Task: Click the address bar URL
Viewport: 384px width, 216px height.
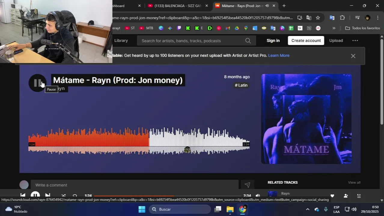Action: coord(203,18)
